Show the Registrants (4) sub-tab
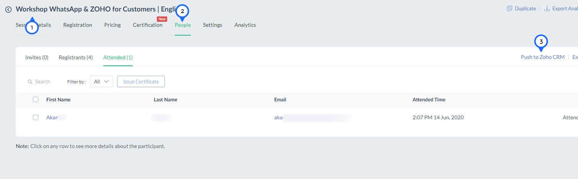The width and height of the screenshot is (578, 179). point(76,57)
